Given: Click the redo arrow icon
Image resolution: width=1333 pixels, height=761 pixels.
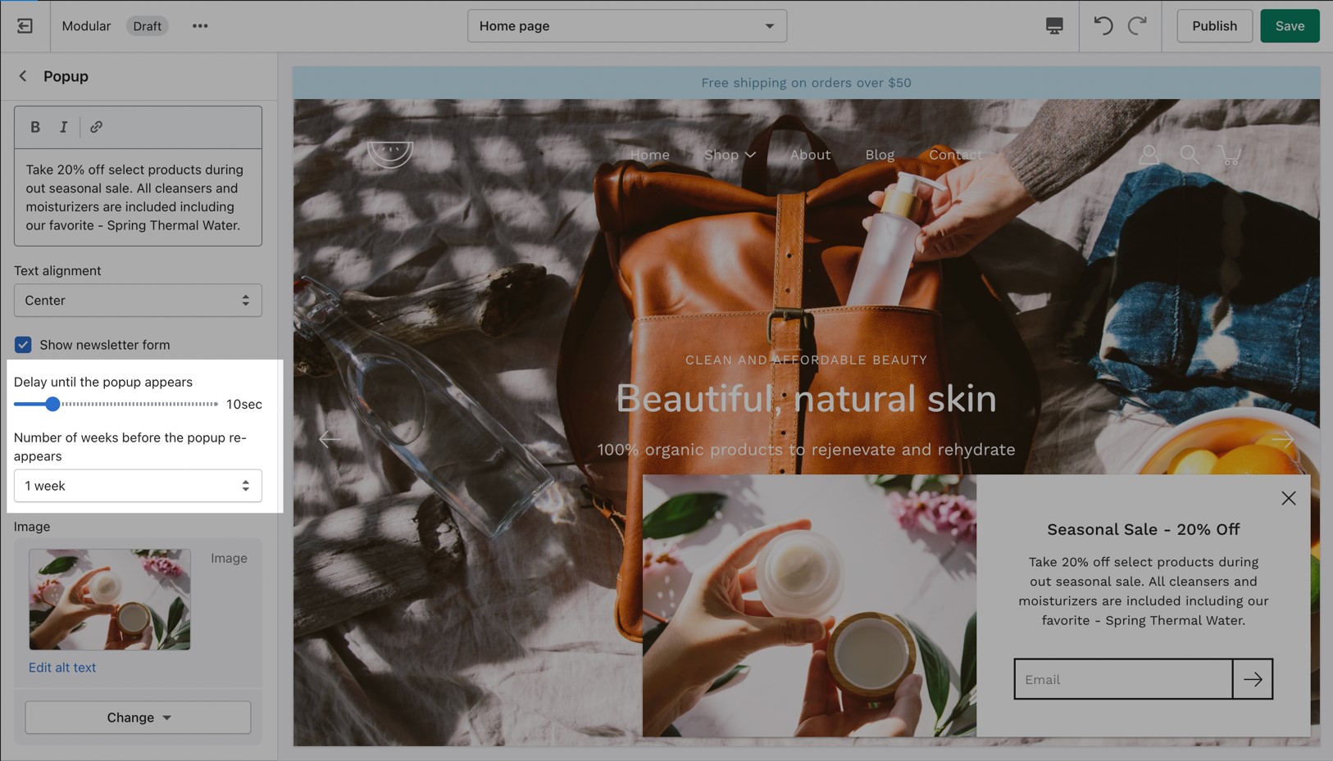Looking at the screenshot, I should point(1137,26).
